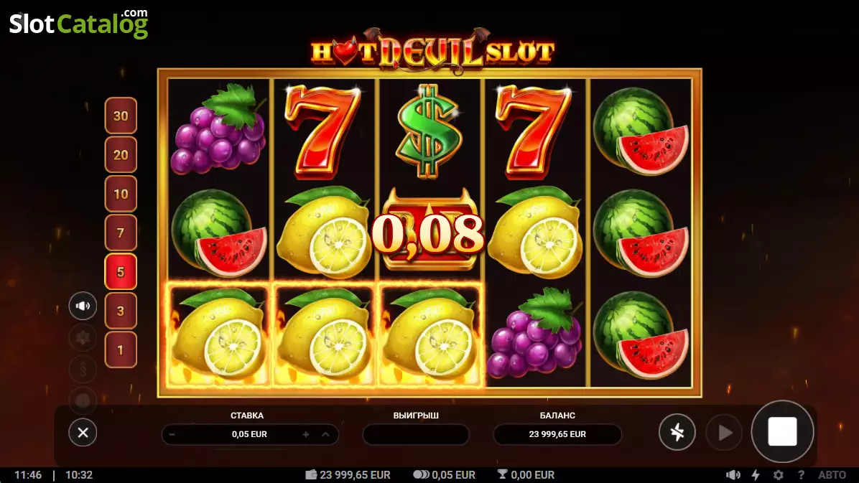Screen dimensions: 859x483
Task: Enable АВТО autoplay in bottom bar
Action: pos(832,475)
